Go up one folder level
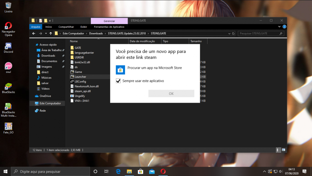312x176 pixels. coord(51,33)
